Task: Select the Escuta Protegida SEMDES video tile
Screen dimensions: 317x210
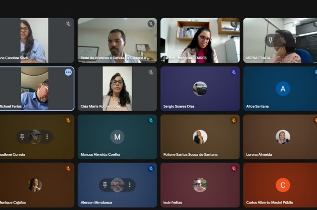Action: click(200, 40)
